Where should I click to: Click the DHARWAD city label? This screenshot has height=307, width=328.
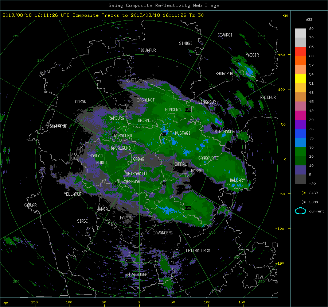pos(95,156)
